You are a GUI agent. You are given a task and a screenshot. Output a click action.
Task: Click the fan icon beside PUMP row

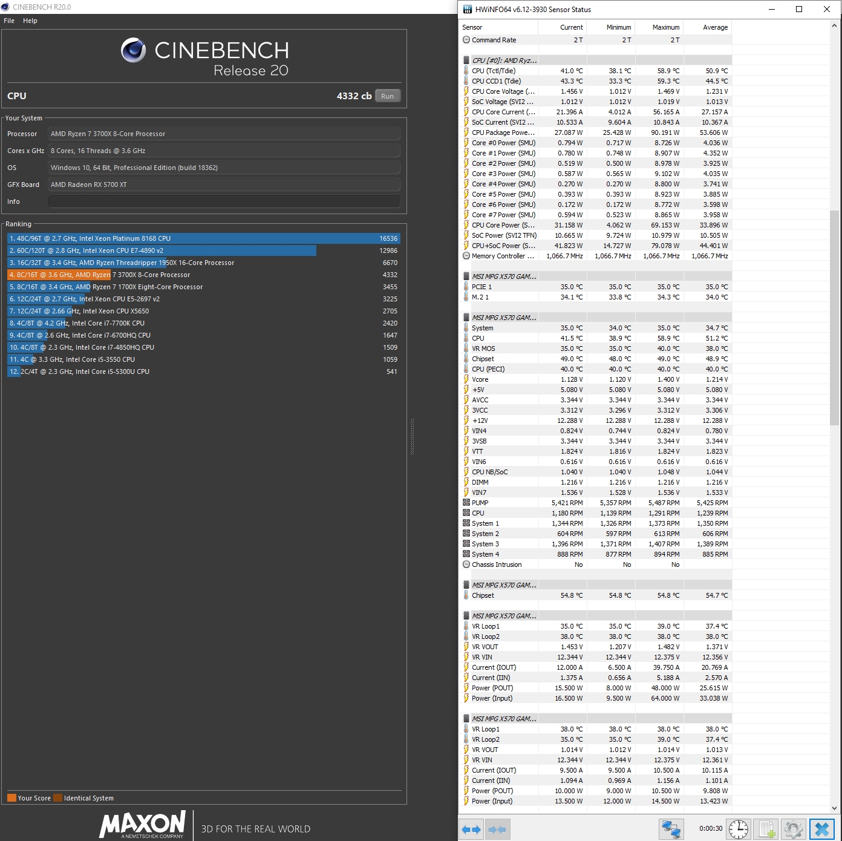coord(466,503)
